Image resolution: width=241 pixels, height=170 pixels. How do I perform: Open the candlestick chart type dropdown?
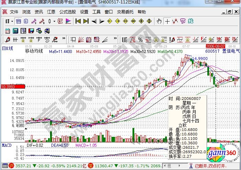pos(54,21)
